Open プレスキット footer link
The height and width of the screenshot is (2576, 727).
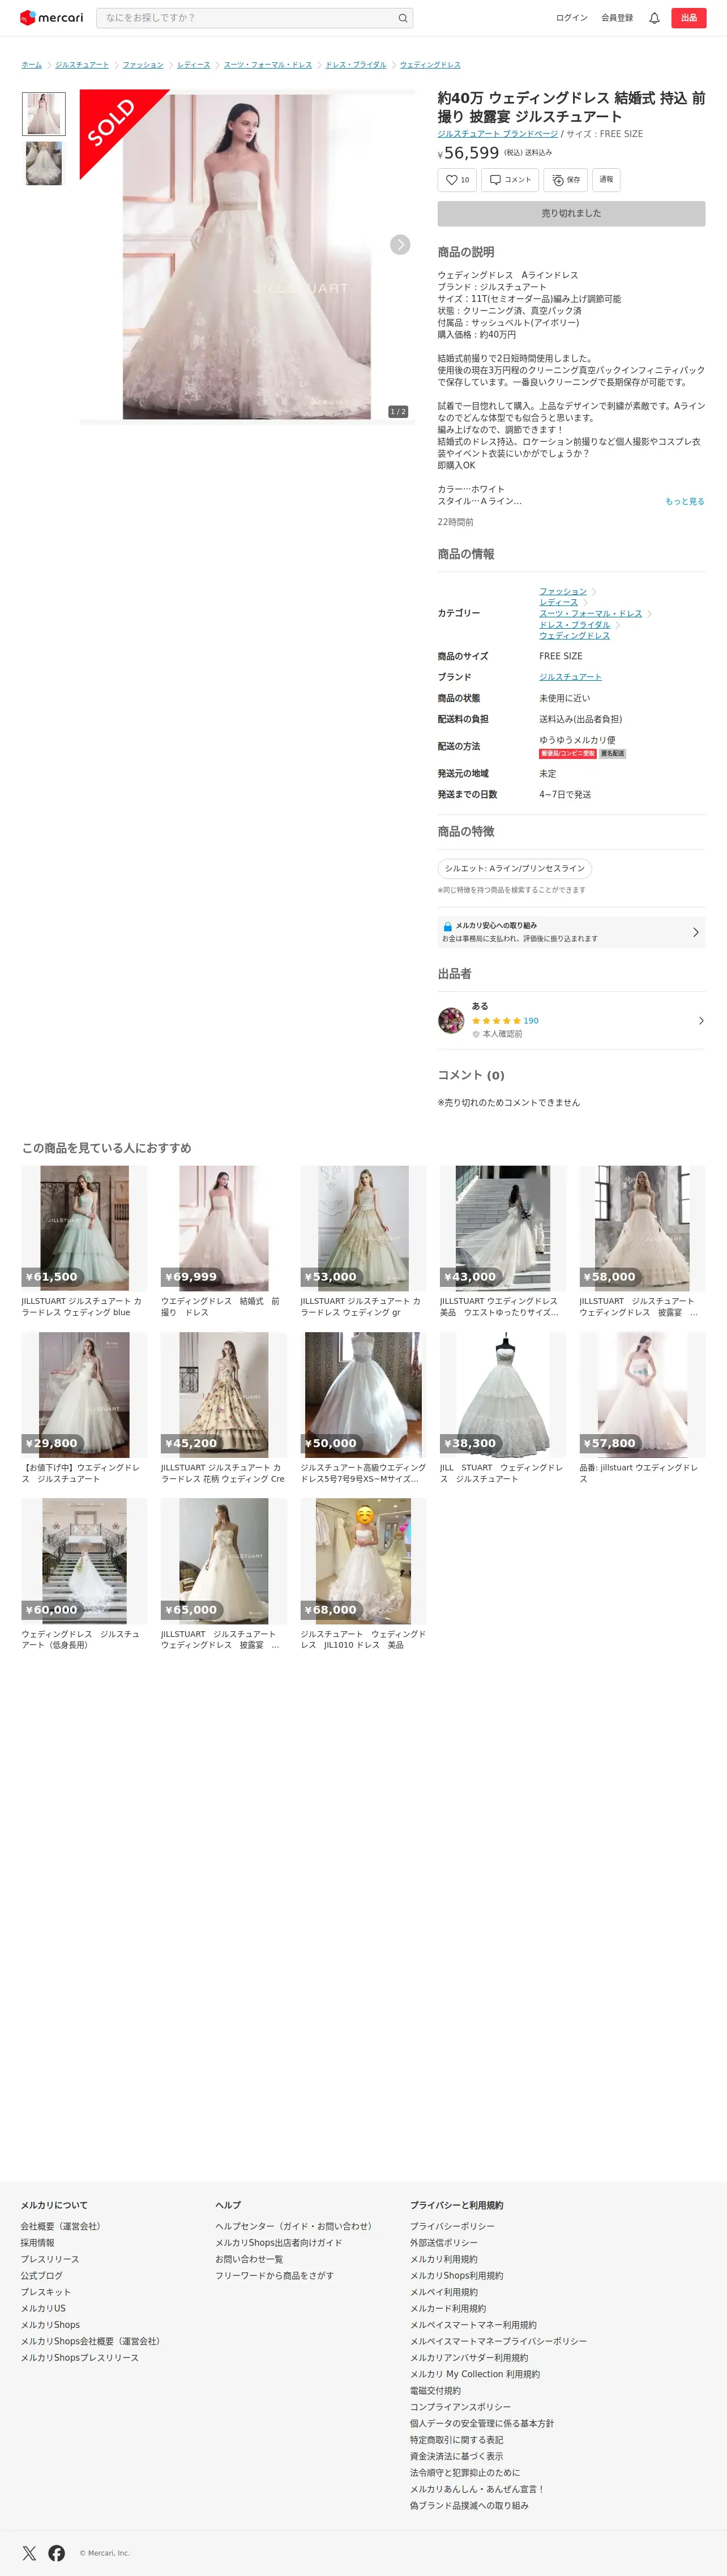point(46,2292)
